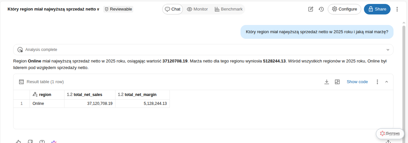Open the three-dot menu beside Share
The width and height of the screenshot is (408, 143).
(397, 9)
